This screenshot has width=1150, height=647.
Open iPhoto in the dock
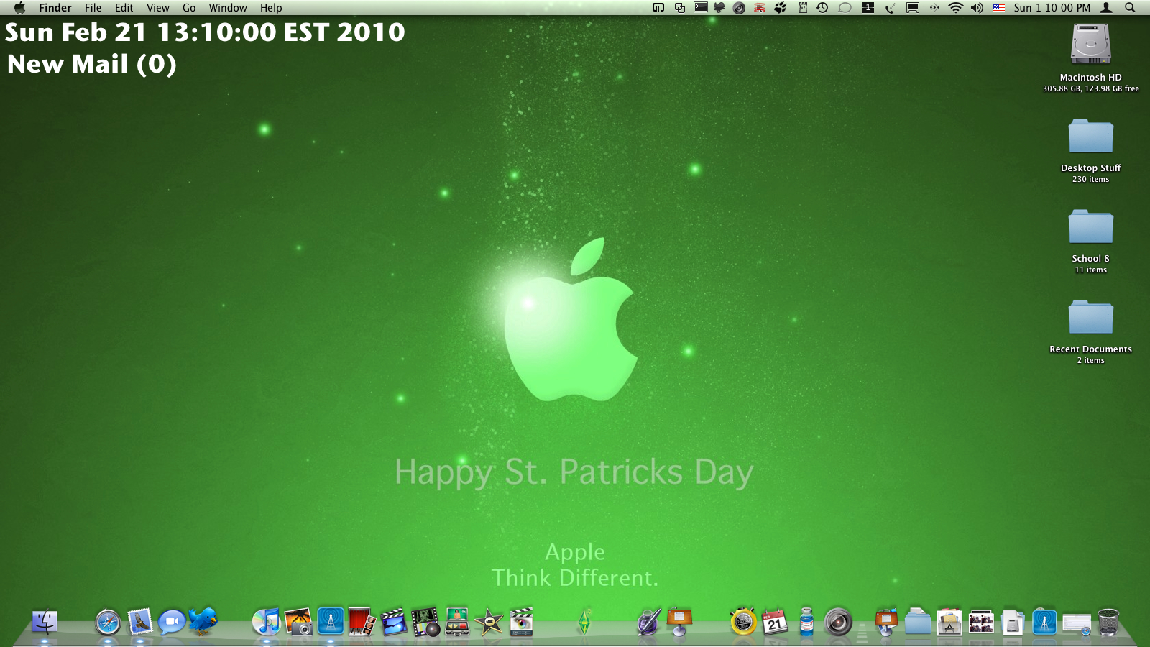coord(298,622)
